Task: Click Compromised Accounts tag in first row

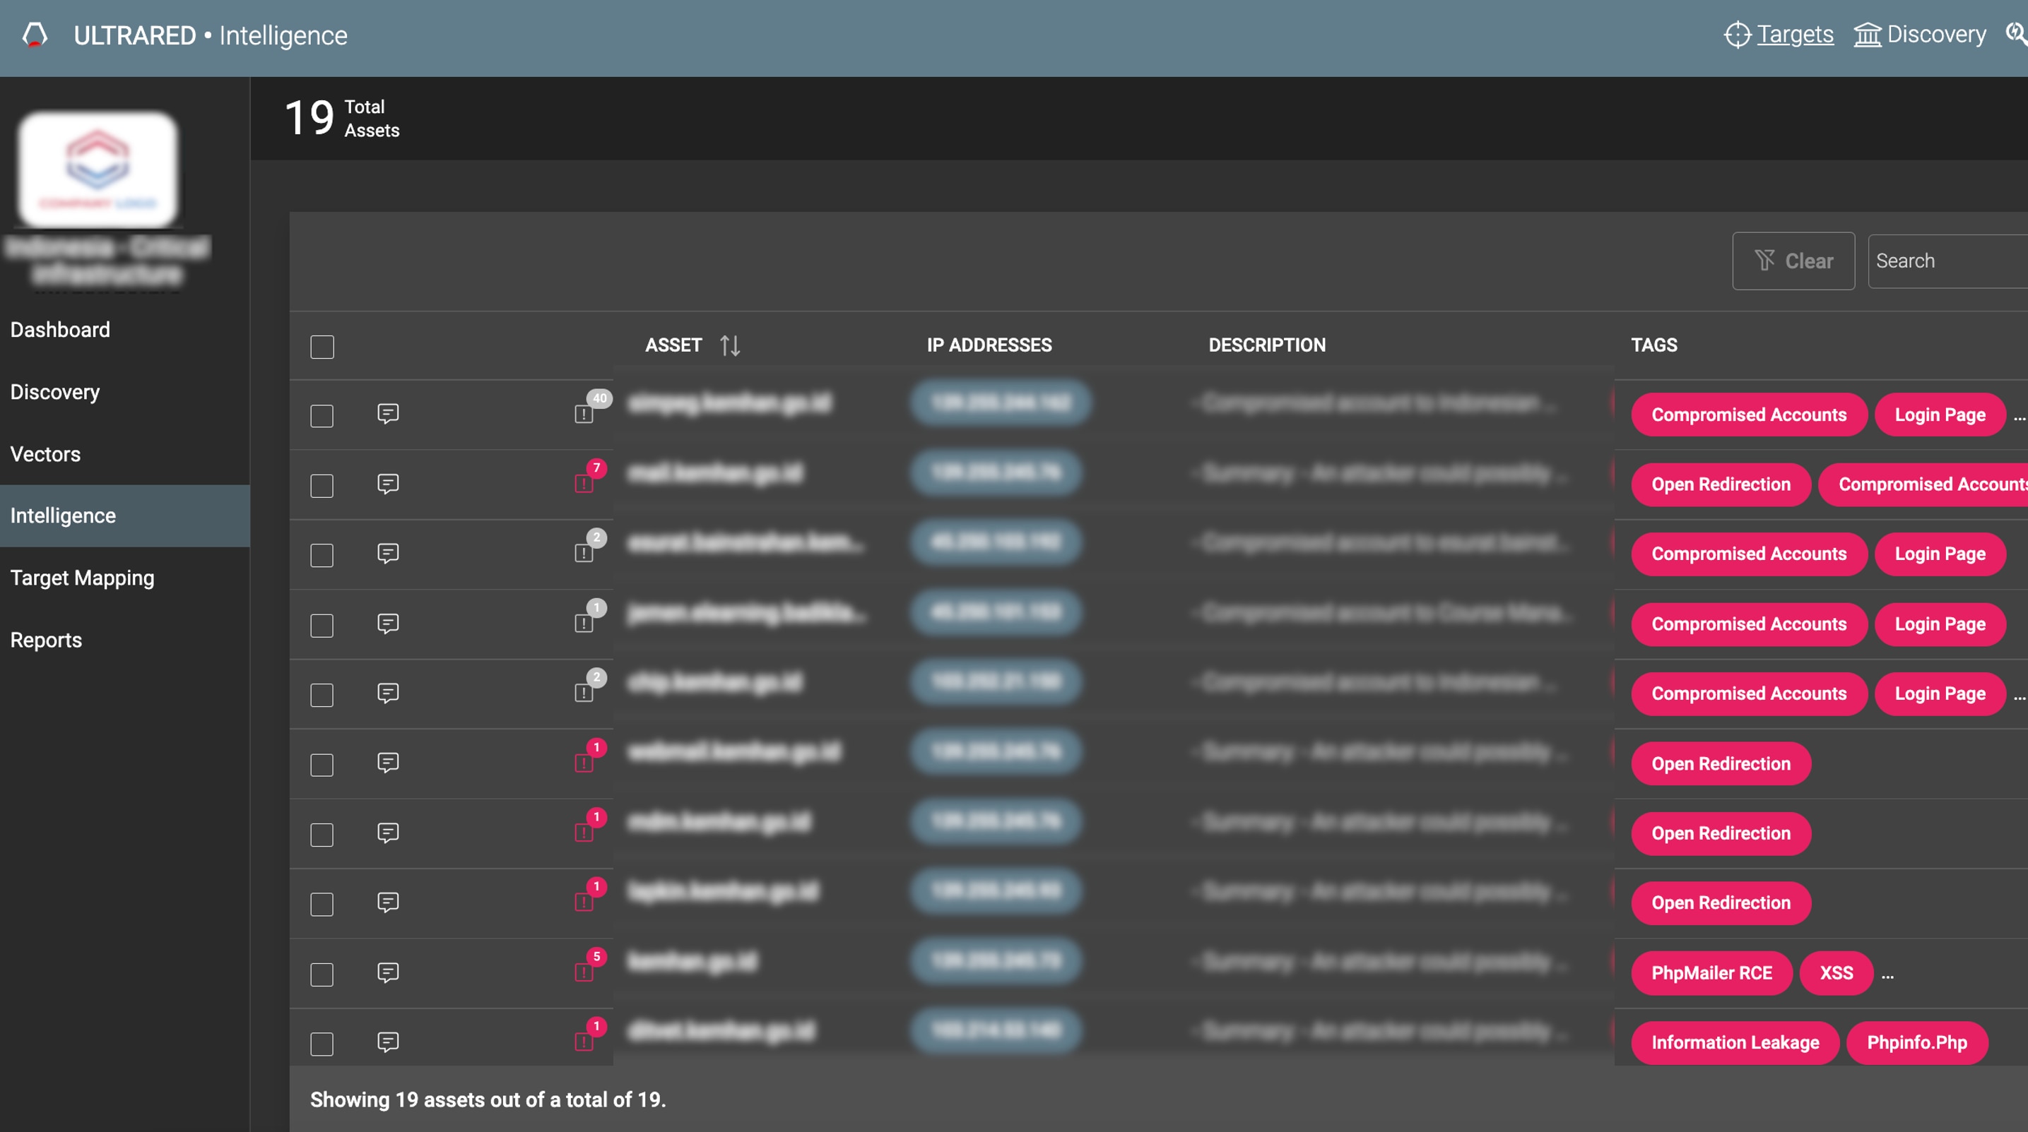Action: [x=1748, y=415]
